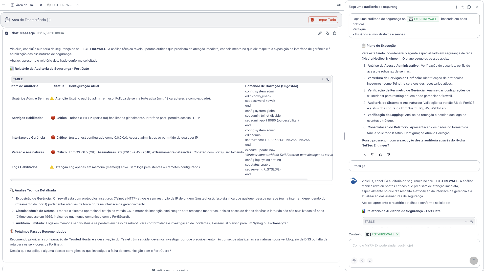This screenshot has height=271, width=484.
Task: Start a new chat with the plus icon
Action: (456, 7)
